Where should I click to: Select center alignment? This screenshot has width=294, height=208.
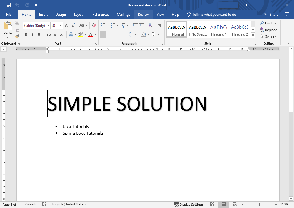click(x=109, y=34)
